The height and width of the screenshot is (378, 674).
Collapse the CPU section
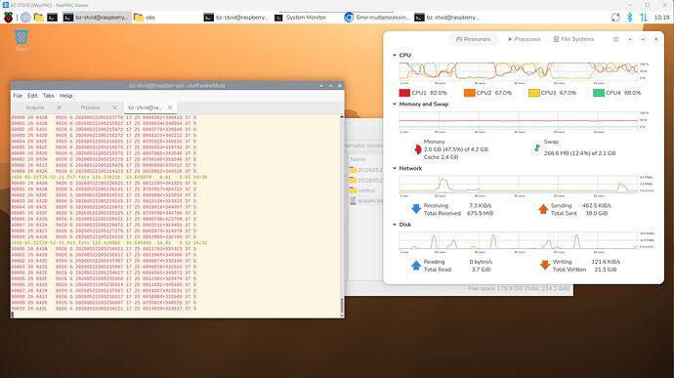pos(395,55)
